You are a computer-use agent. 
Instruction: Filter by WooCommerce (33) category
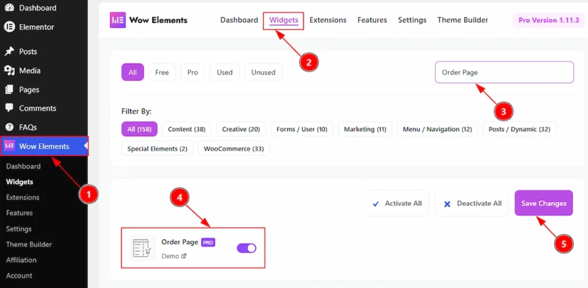[x=234, y=149]
